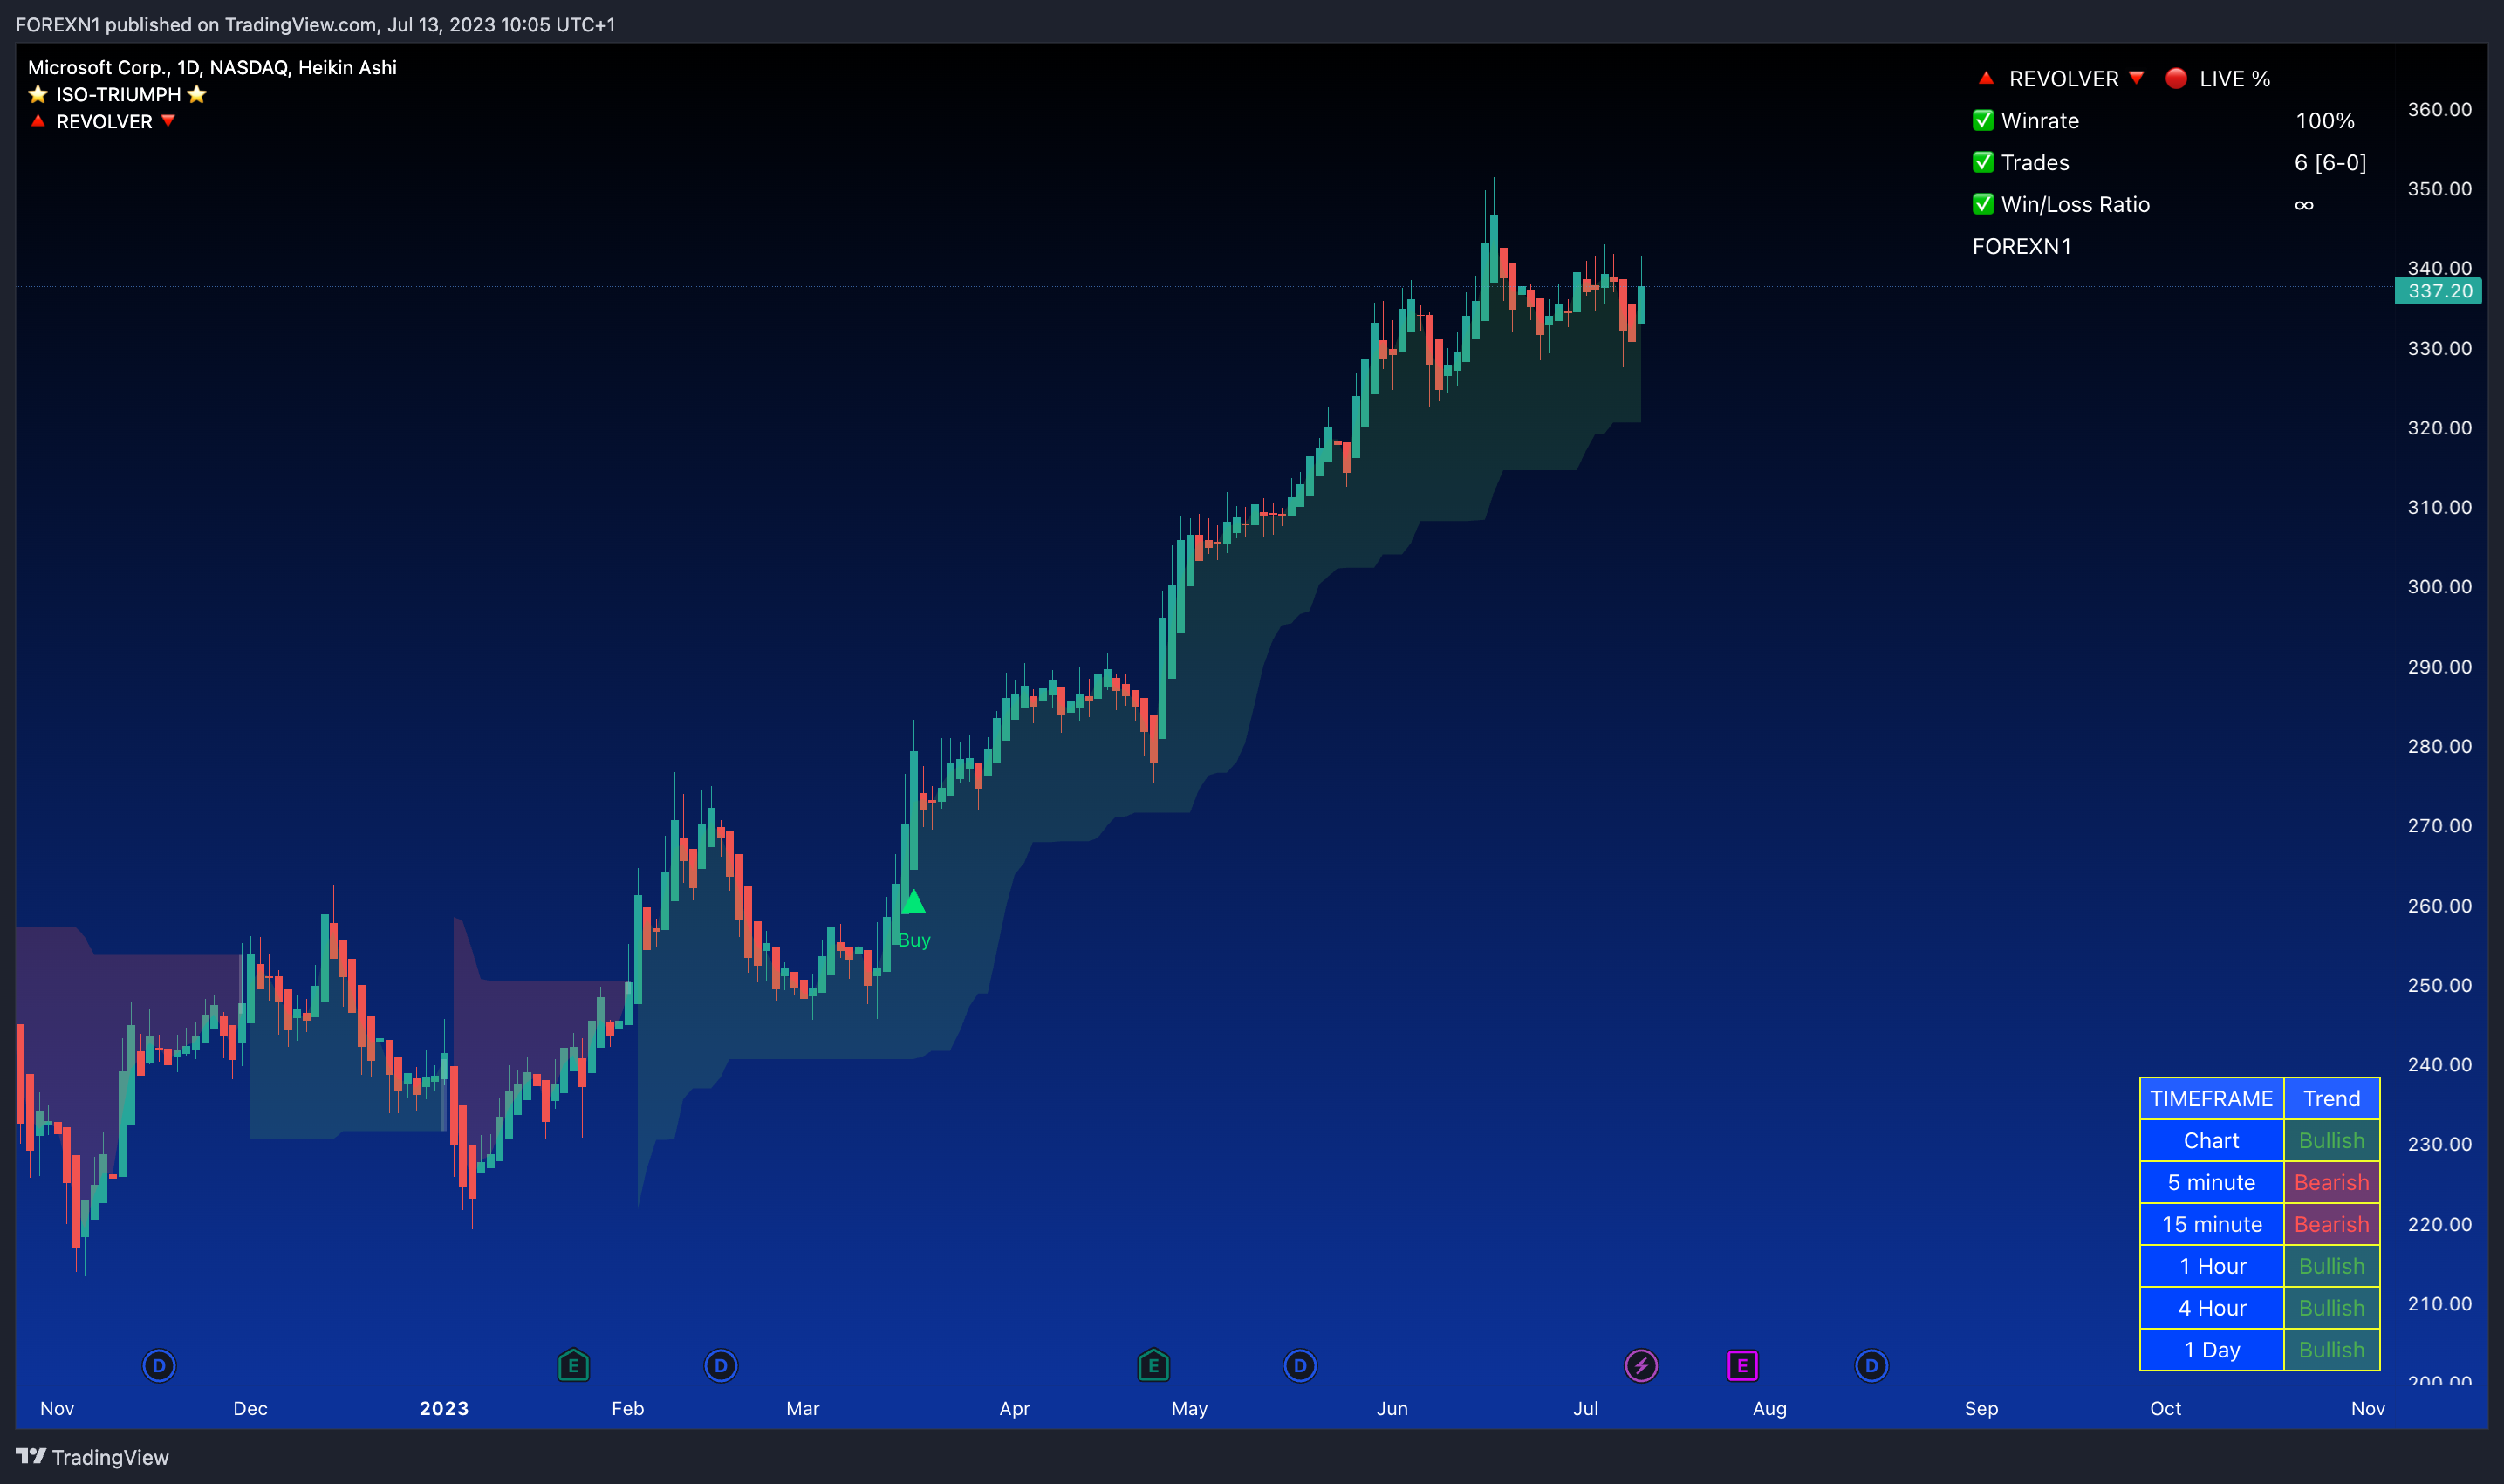This screenshot has width=2504, height=1484.
Task: Click the TIMEFRAME table header cell
Action: point(2211,1098)
